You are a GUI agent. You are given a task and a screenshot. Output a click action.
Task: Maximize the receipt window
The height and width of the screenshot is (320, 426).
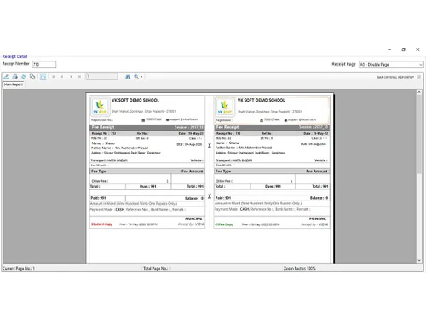tap(403, 49)
